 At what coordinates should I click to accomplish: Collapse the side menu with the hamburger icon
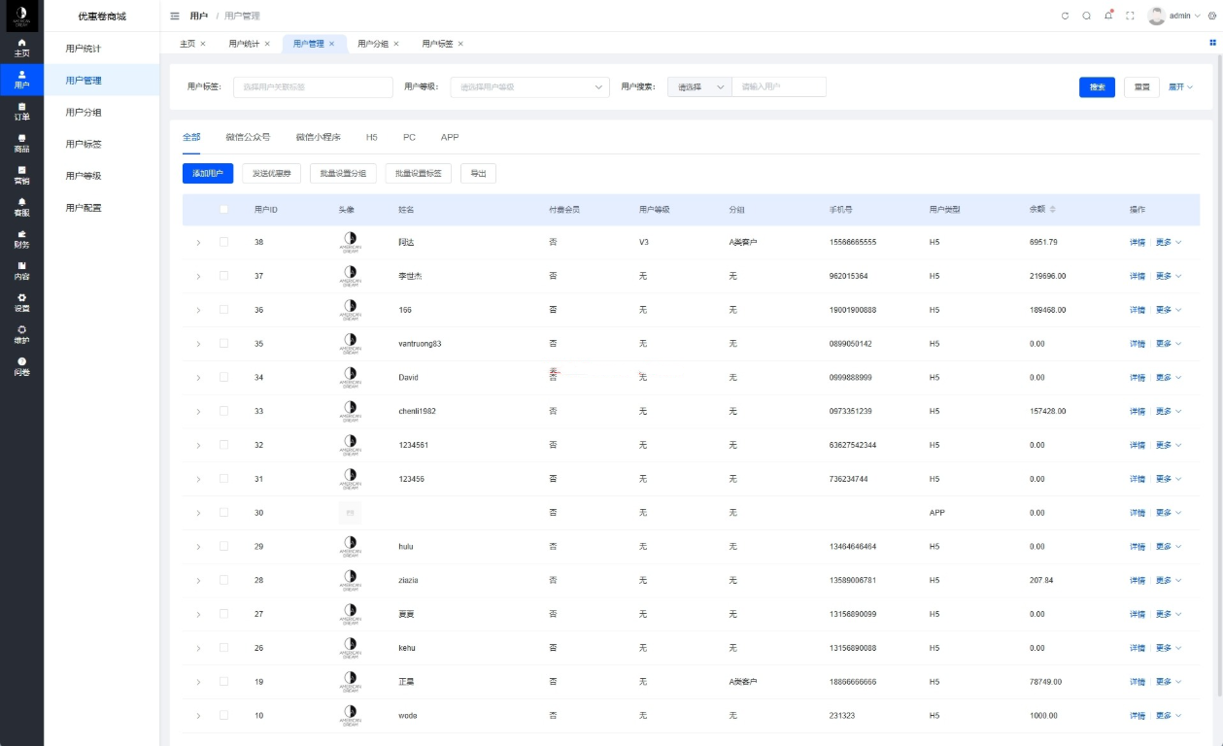(x=175, y=16)
